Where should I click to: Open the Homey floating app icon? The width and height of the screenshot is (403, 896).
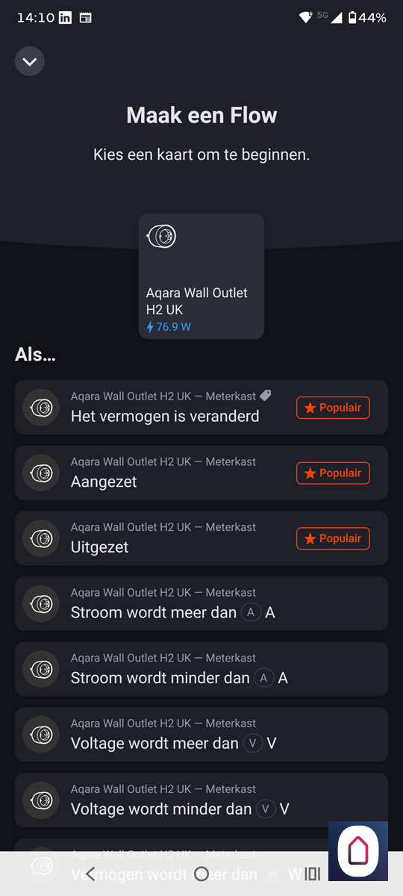tap(358, 851)
